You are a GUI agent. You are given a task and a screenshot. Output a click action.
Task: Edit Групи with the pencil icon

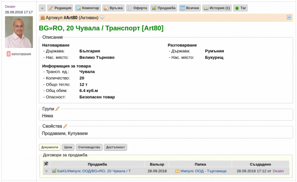(57, 109)
